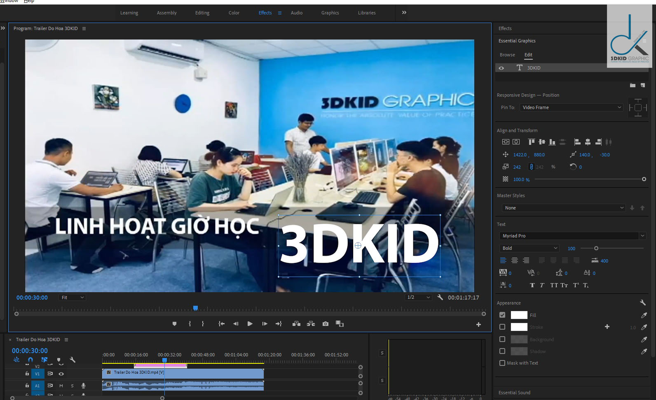Open the Fit zoom level dropdown
656x400 pixels.
coord(72,297)
